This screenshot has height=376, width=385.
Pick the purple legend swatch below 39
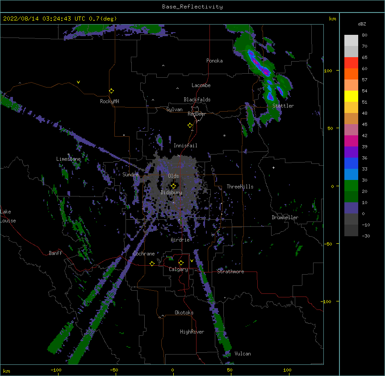[351, 152]
